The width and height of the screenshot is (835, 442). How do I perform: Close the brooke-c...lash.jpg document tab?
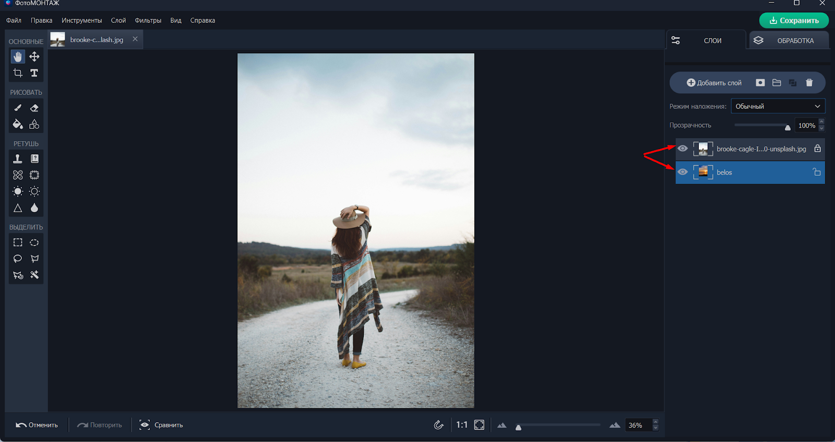(x=135, y=39)
